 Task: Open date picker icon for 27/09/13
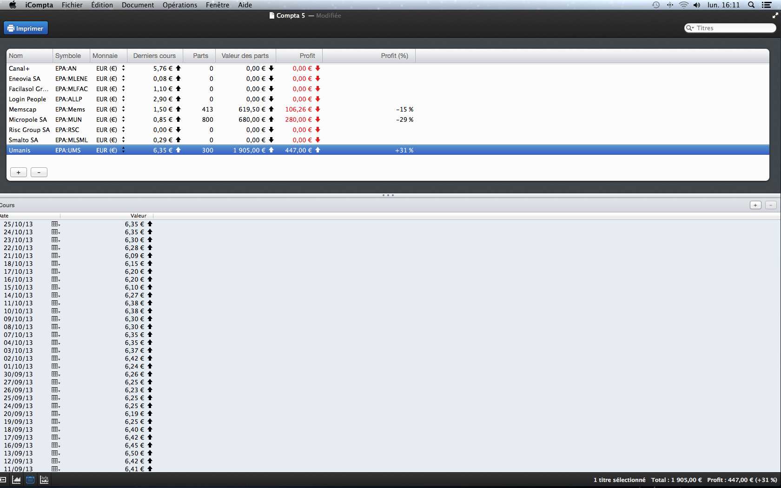[x=56, y=382]
